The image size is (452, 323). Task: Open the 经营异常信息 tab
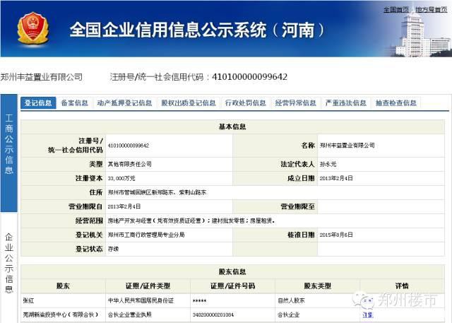pyautogui.click(x=295, y=103)
